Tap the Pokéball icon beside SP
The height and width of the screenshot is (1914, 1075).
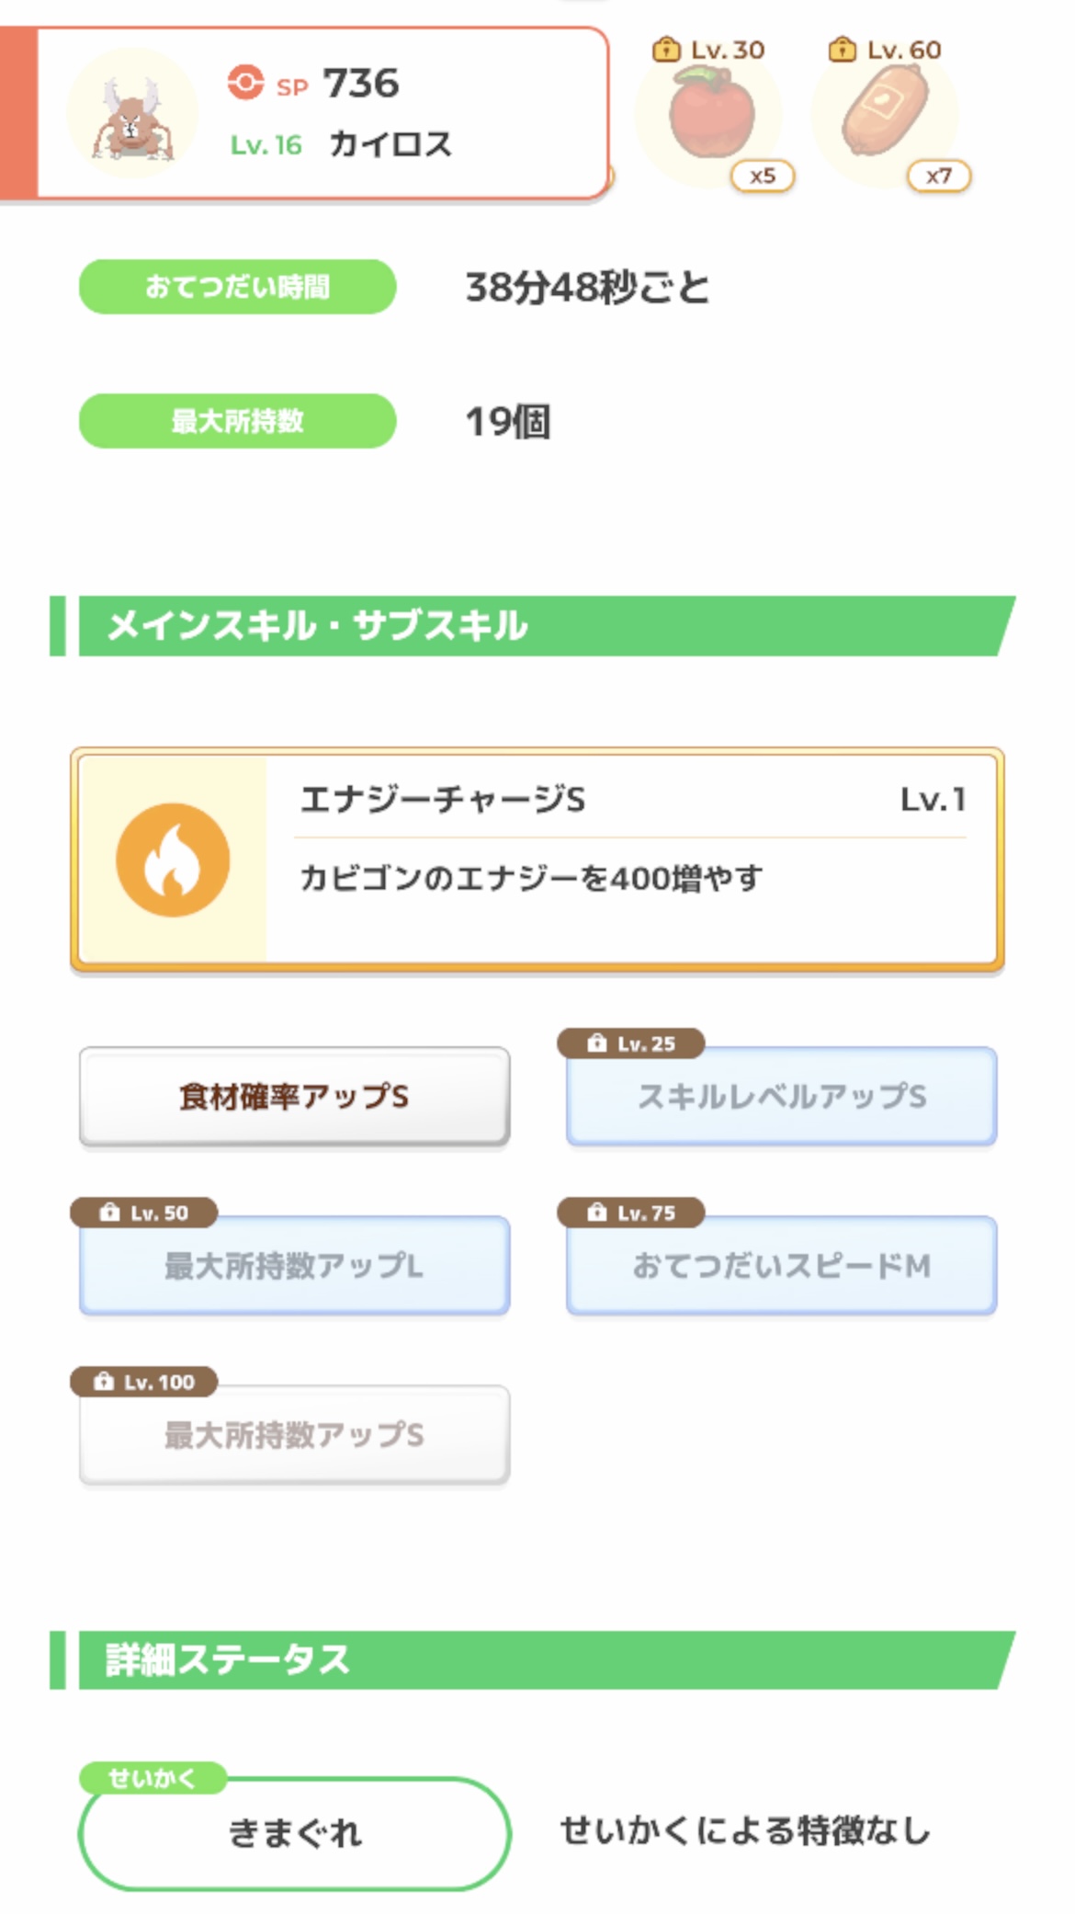(245, 83)
